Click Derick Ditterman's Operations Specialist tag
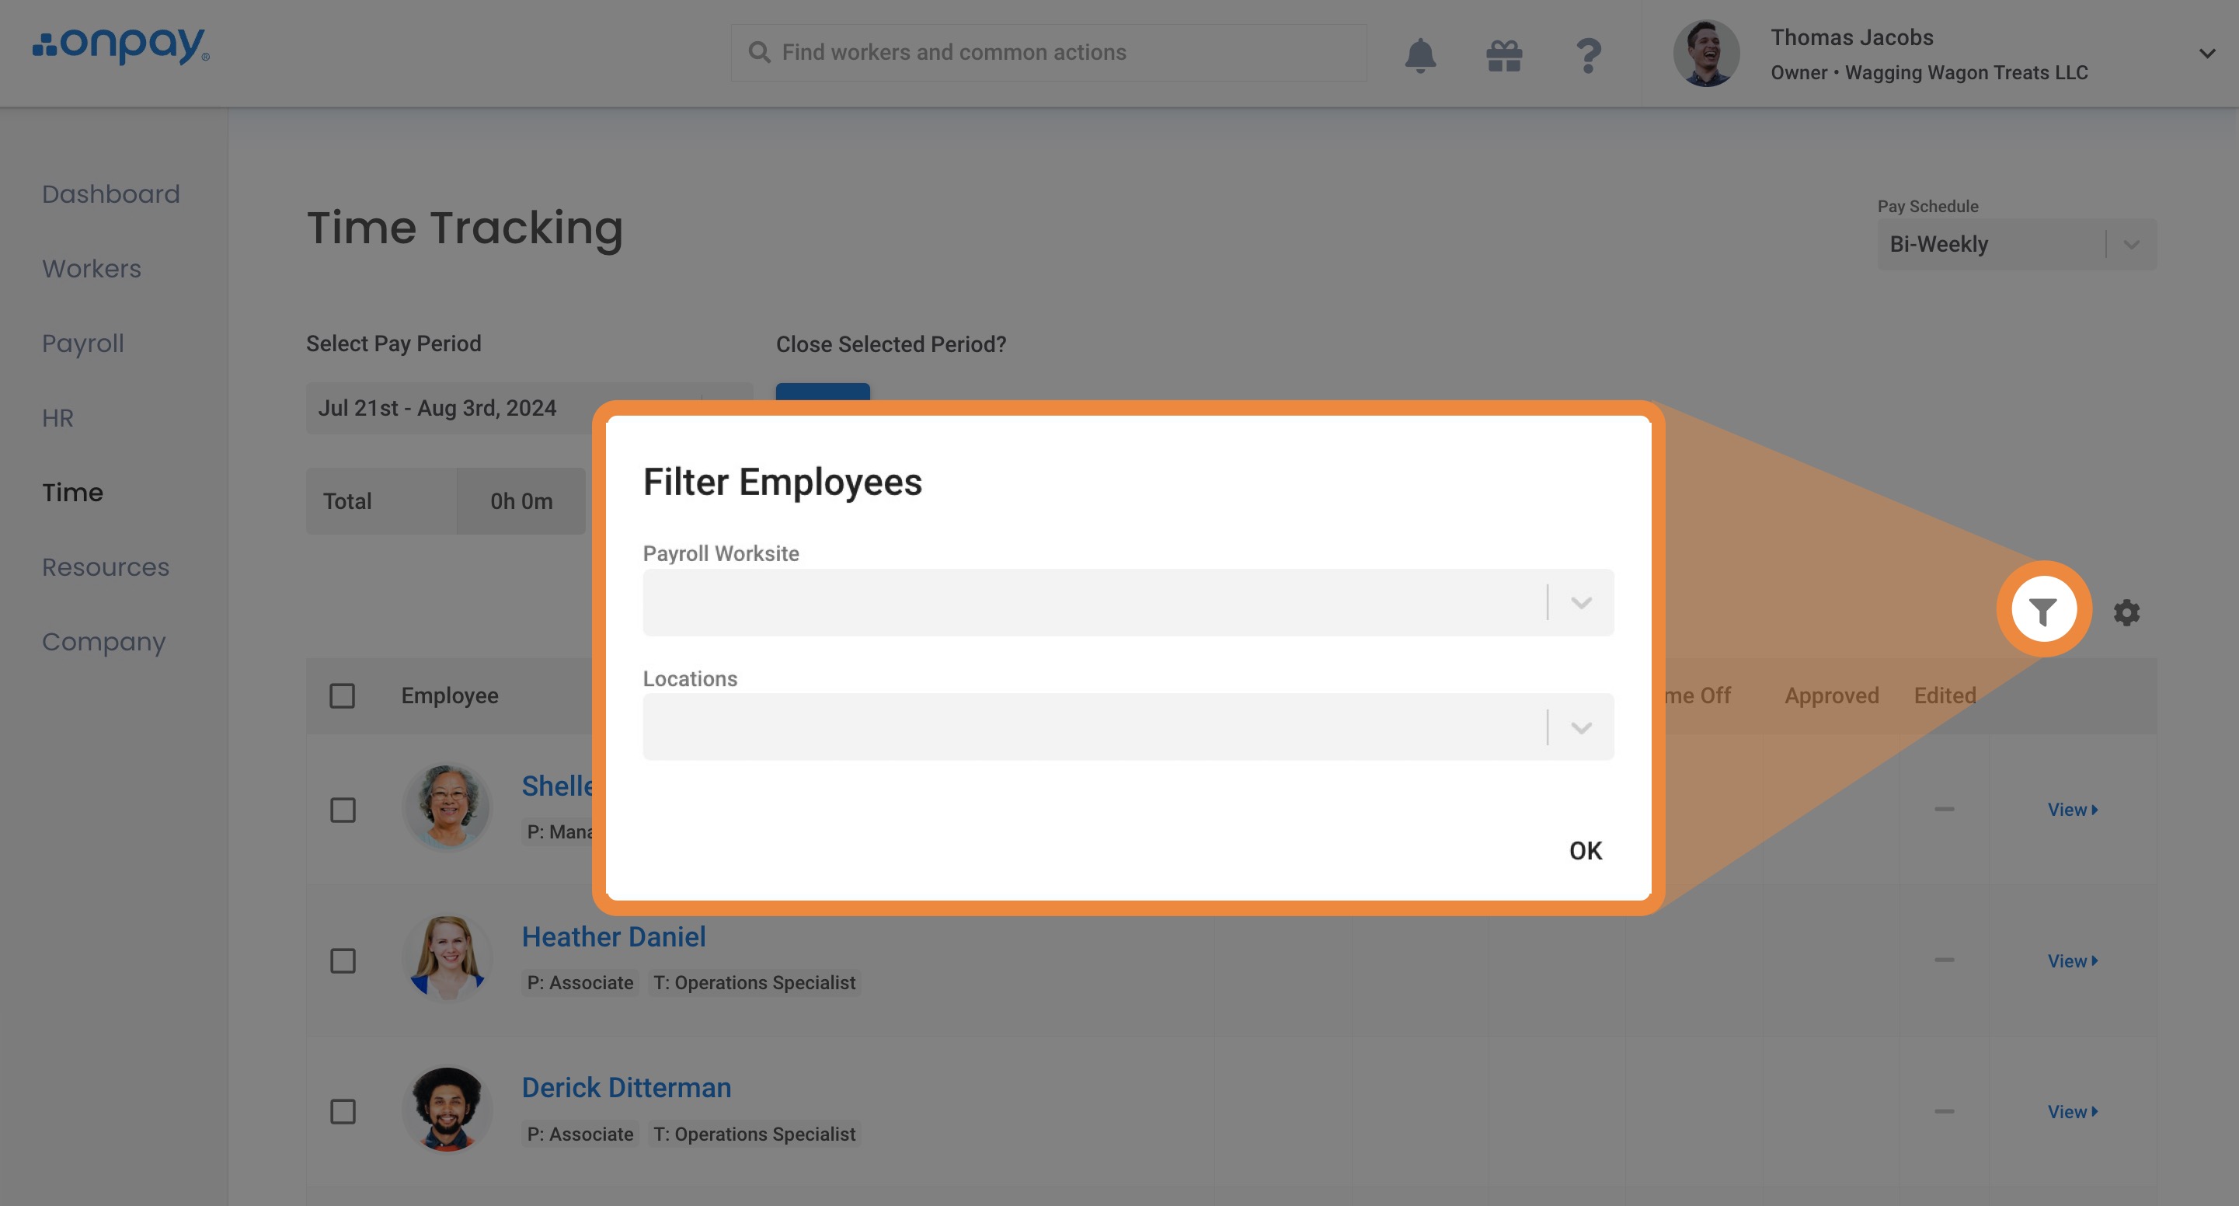Image resolution: width=2239 pixels, height=1206 pixels. point(754,1134)
